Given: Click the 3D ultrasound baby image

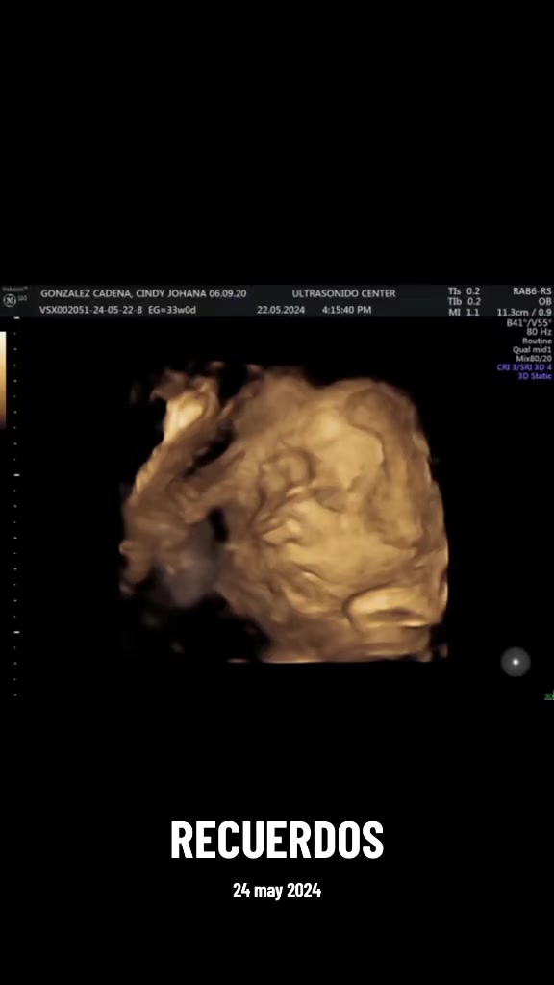Looking at the screenshot, I should [x=284, y=512].
